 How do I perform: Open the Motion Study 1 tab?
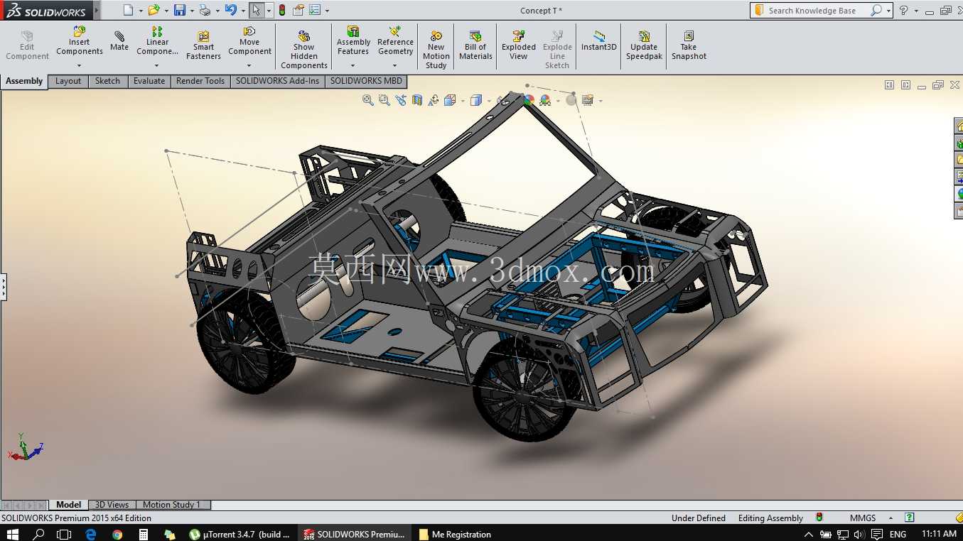click(171, 505)
